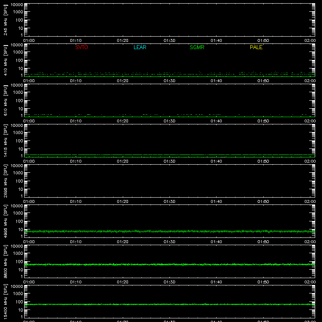Click the 01:30 time label of the 245 MHz plot

pyautogui.click(x=169, y=41)
